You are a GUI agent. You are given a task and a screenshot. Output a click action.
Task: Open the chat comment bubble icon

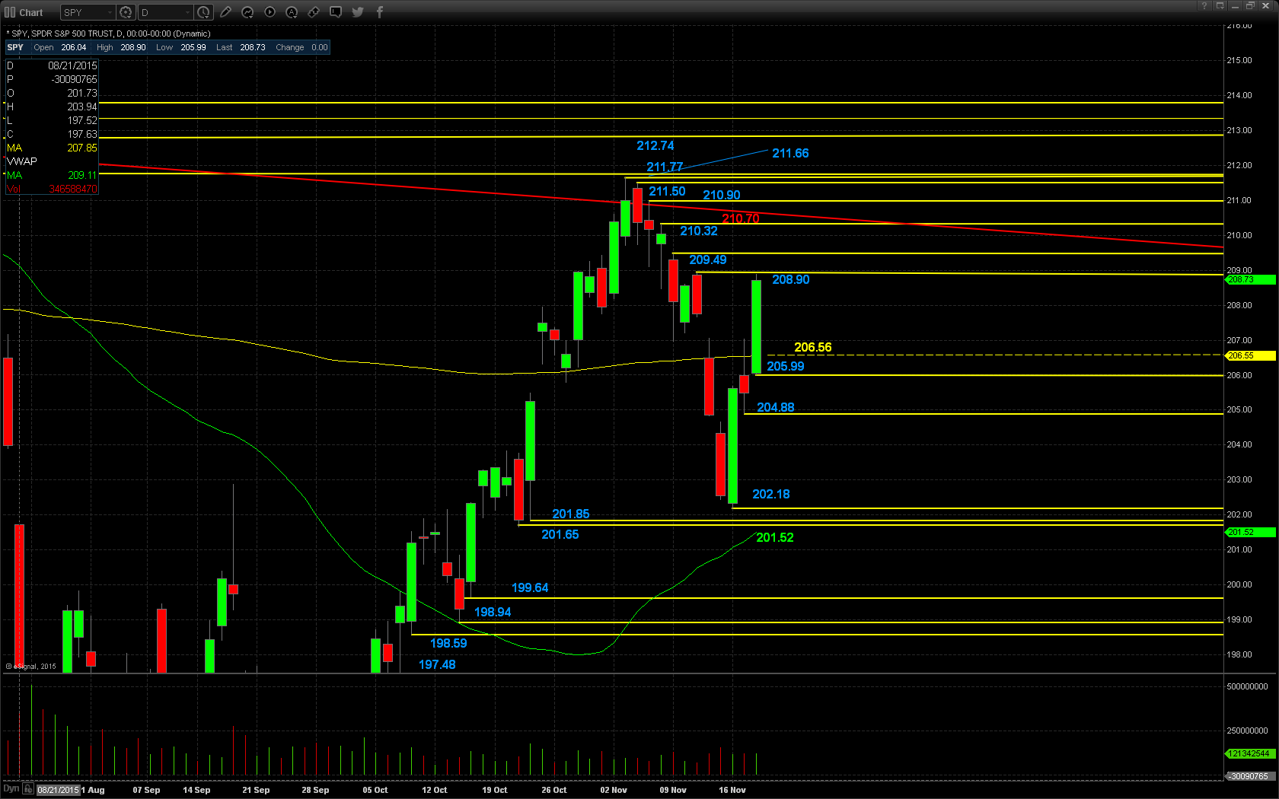(x=336, y=12)
